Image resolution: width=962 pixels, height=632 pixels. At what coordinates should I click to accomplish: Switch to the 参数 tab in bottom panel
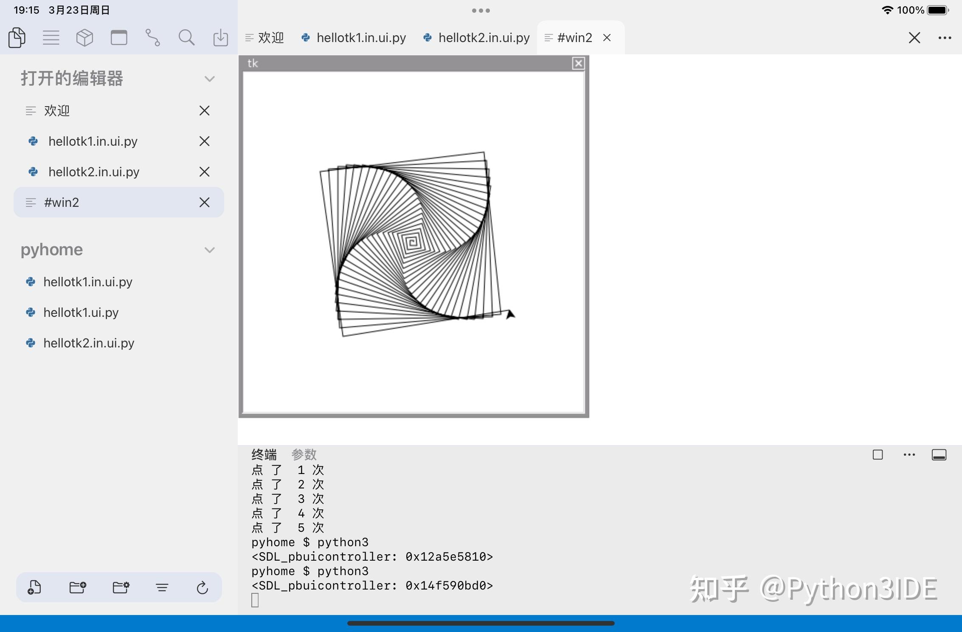tap(303, 454)
